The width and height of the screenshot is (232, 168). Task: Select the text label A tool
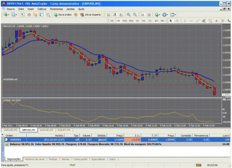(216, 21)
